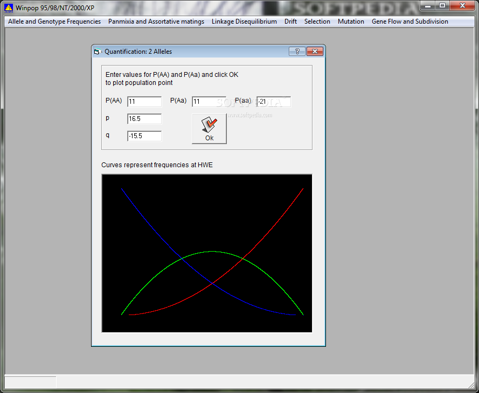Viewport: 479px width, 393px height.
Task: Click the HWE curves plot area
Action: [x=207, y=253]
